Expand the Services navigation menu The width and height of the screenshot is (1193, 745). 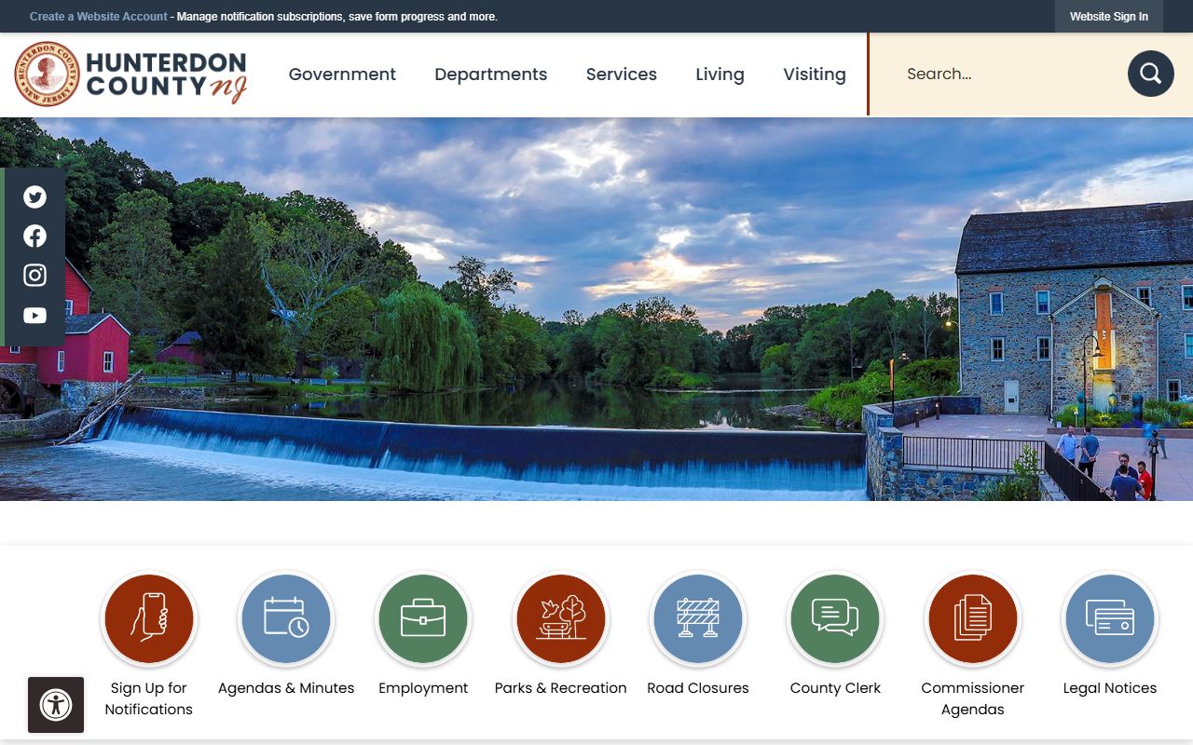621,74
